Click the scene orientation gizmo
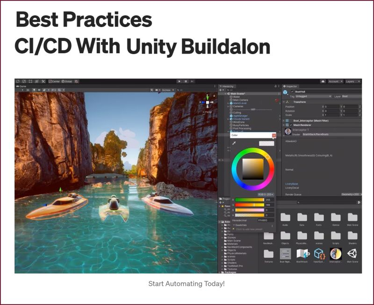Viewport: 374px width, 305px height. point(207,102)
